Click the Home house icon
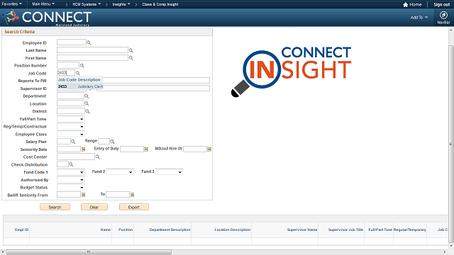This screenshot has height=255, width=454. click(x=405, y=5)
